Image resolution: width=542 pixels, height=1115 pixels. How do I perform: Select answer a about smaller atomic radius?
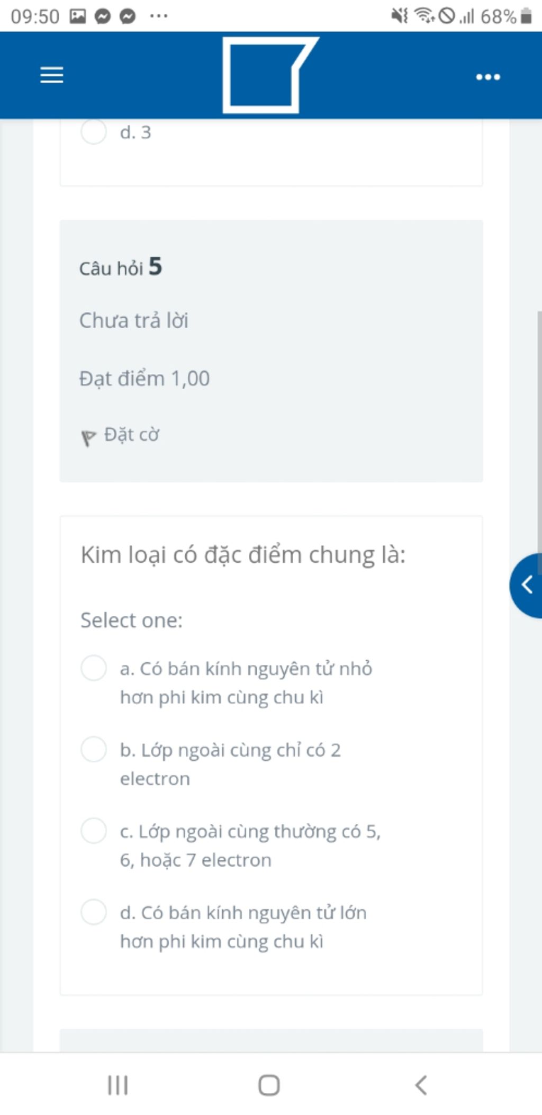pos(94,668)
